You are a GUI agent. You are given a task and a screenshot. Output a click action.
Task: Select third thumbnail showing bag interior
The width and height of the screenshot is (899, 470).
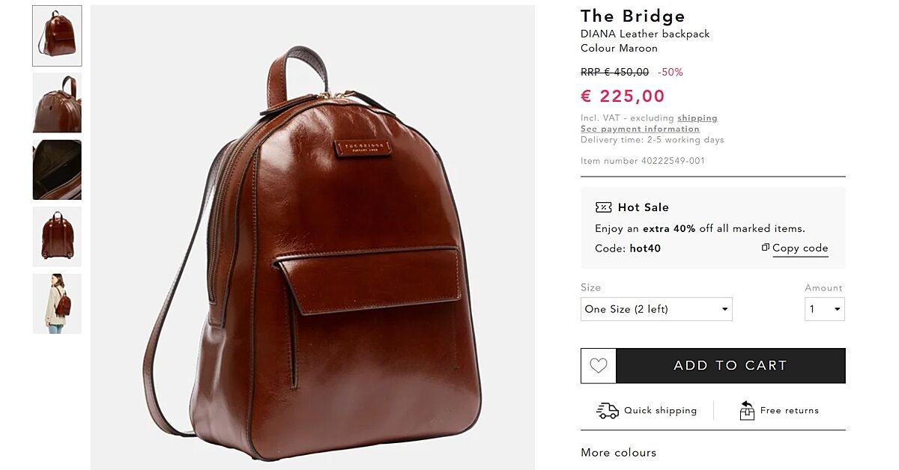click(x=57, y=170)
